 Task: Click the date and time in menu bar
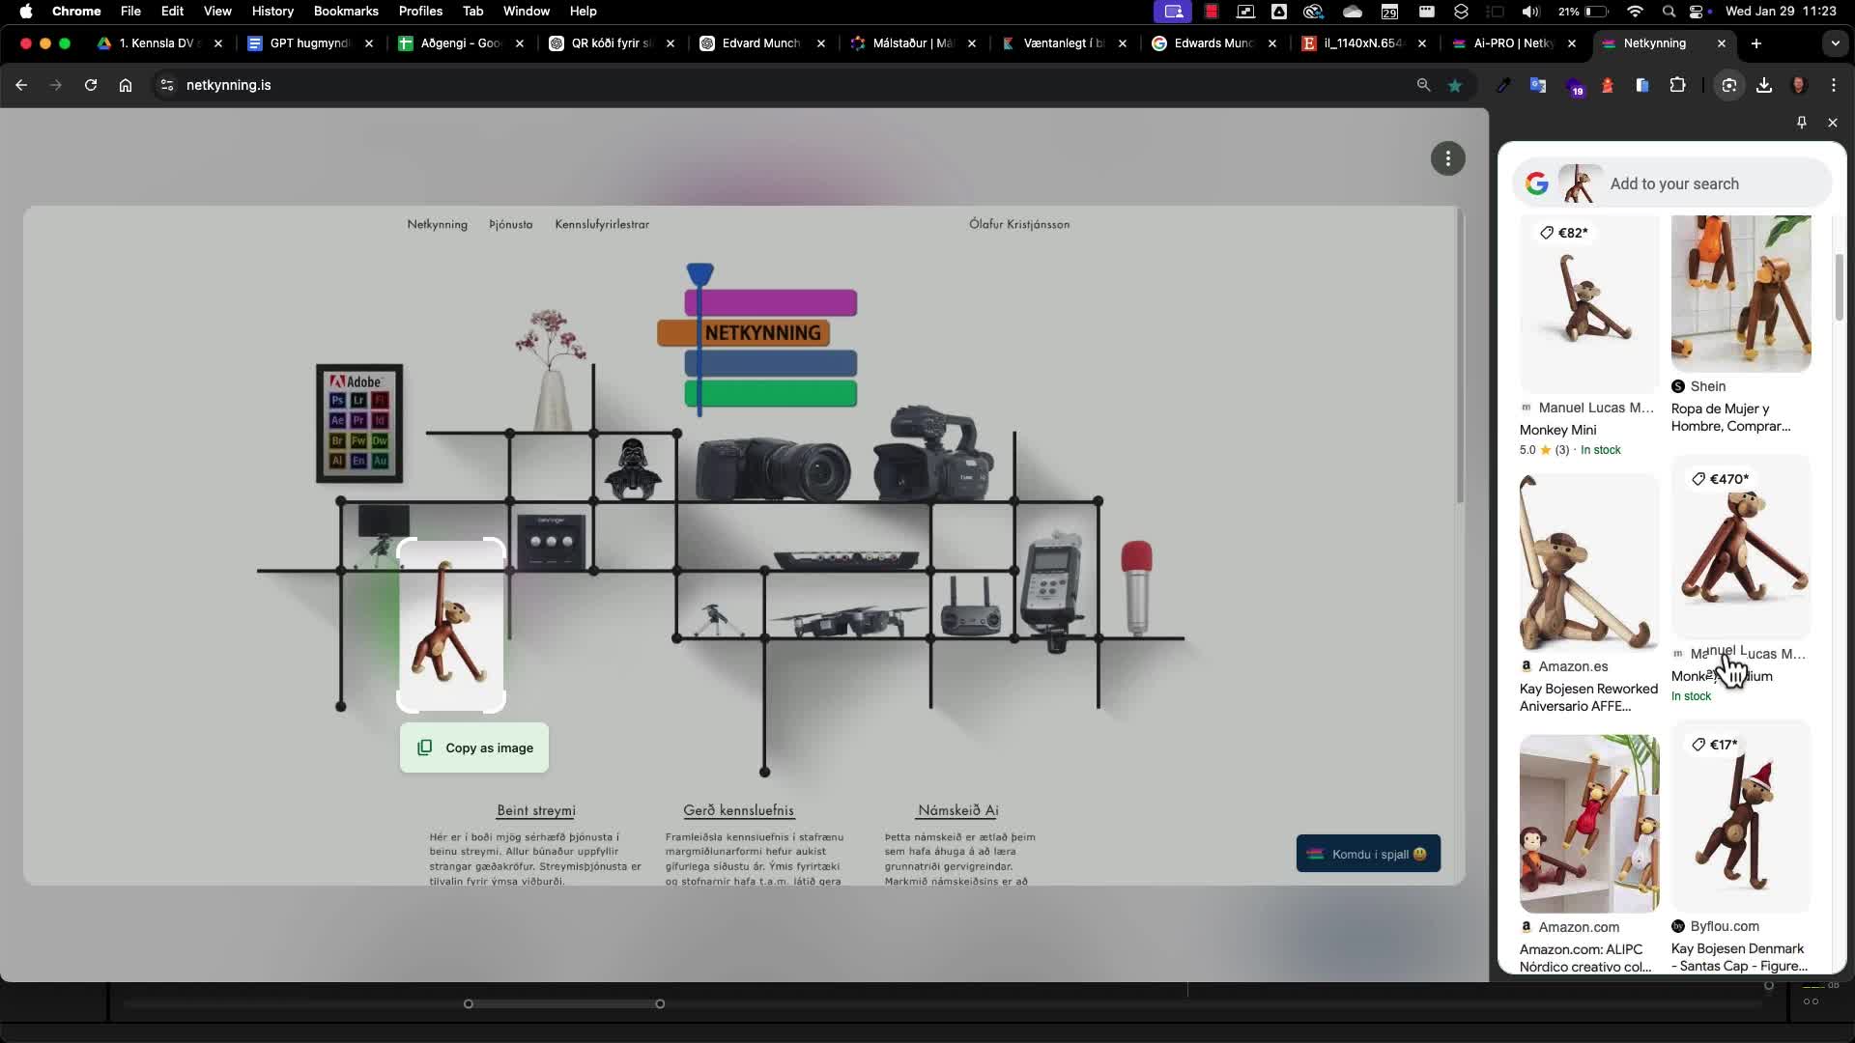click(1781, 12)
